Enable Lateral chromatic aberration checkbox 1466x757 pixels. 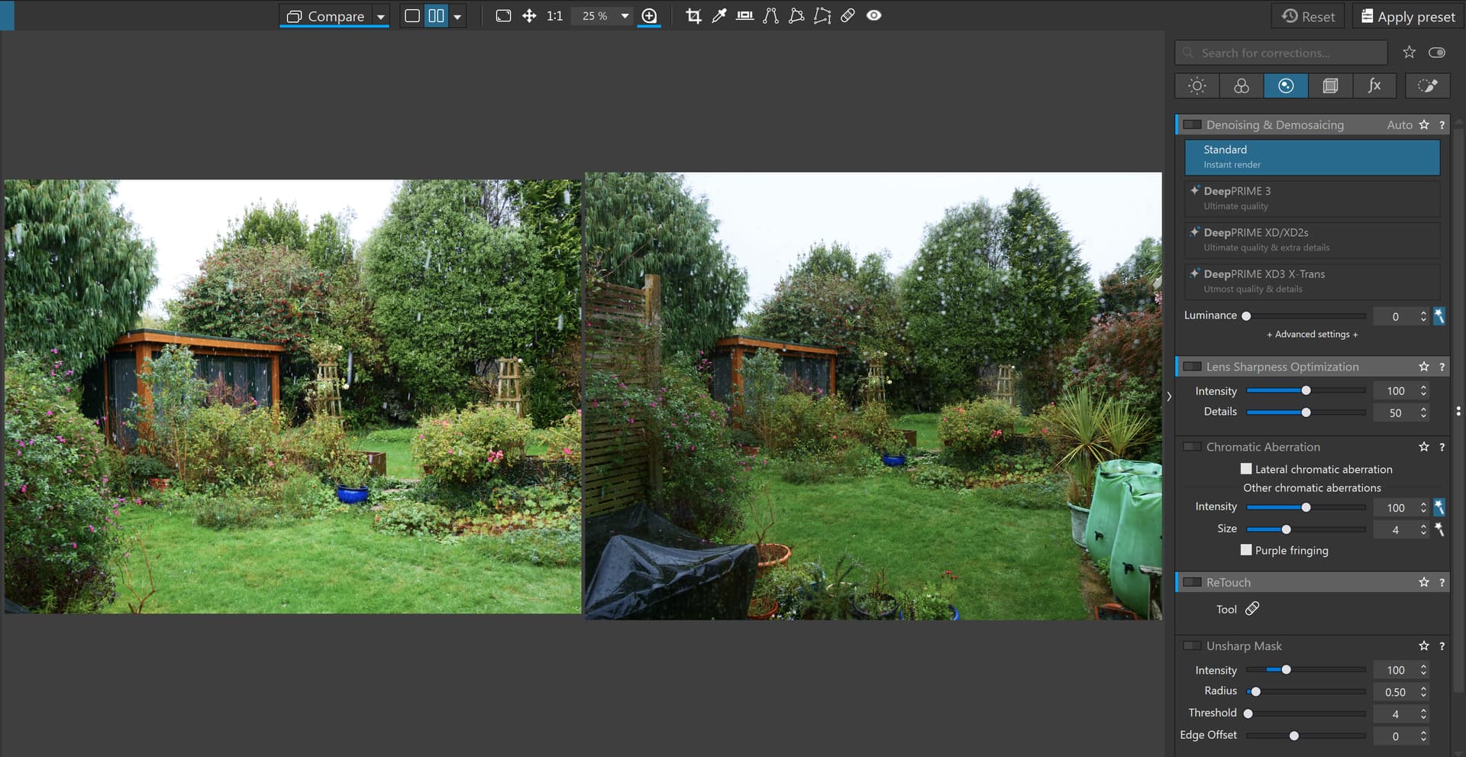(x=1246, y=469)
